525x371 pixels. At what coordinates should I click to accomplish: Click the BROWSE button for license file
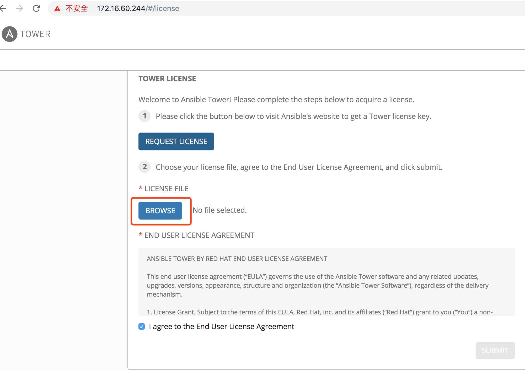160,210
